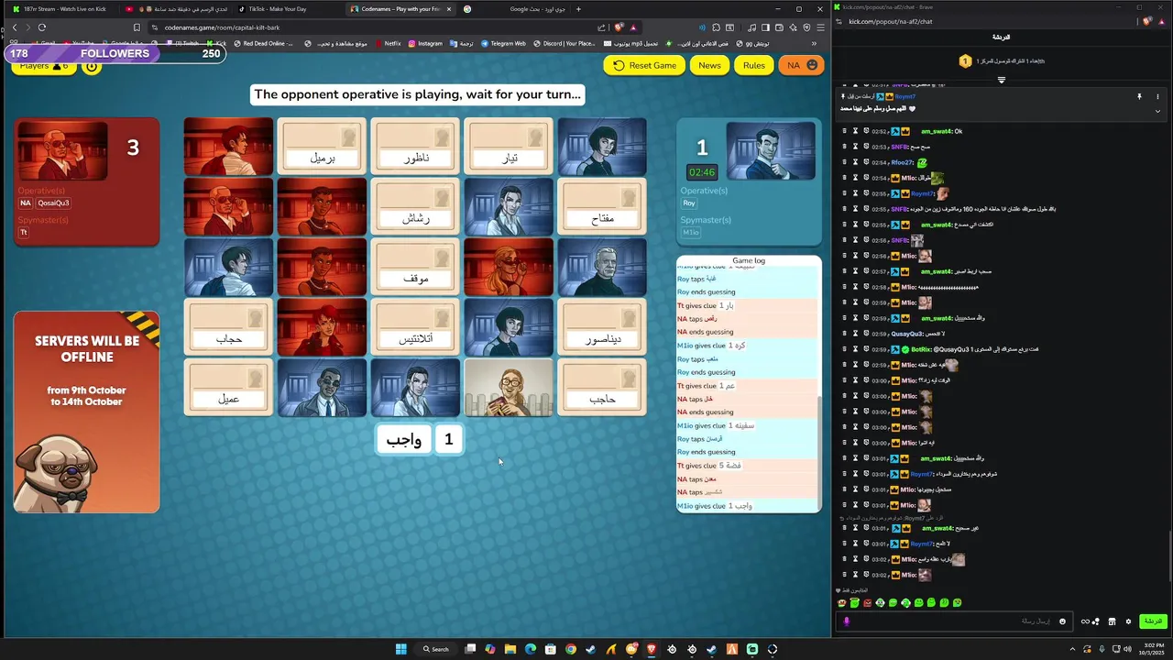Expand the chat leaderboard arrow
This screenshot has height=660, width=1173.
pyautogui.click(x=1001, y=80)
